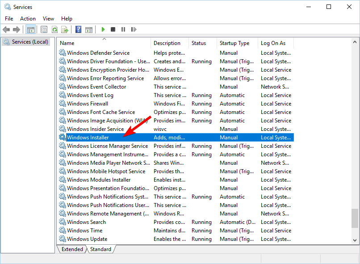
Task: Switch to the Standard tab
Action: click(x=100, y=249)
